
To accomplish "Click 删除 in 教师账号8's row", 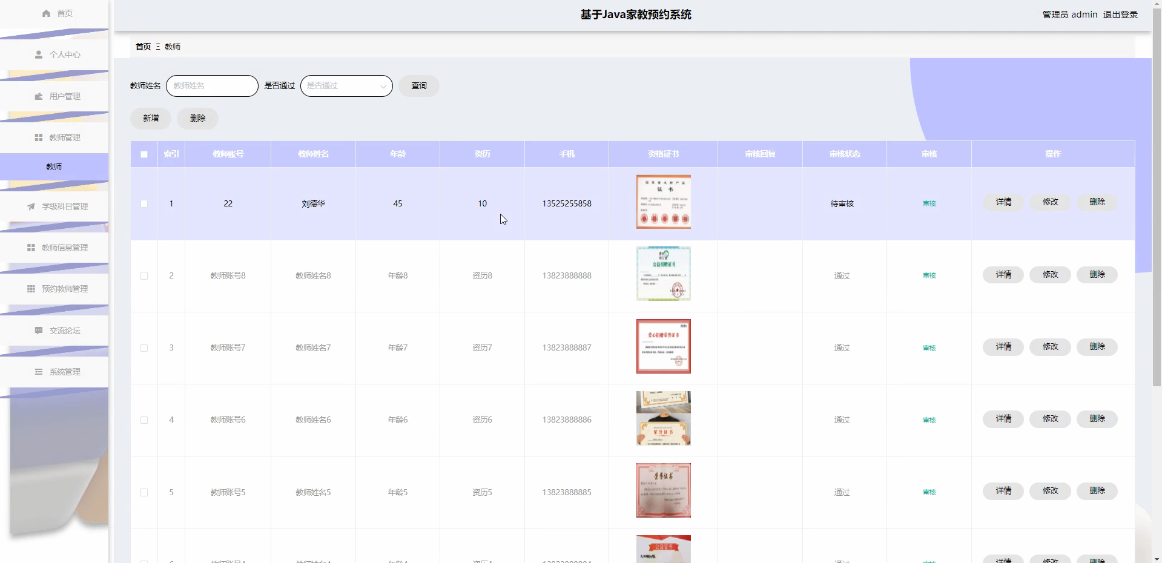I will (1097, 275).
